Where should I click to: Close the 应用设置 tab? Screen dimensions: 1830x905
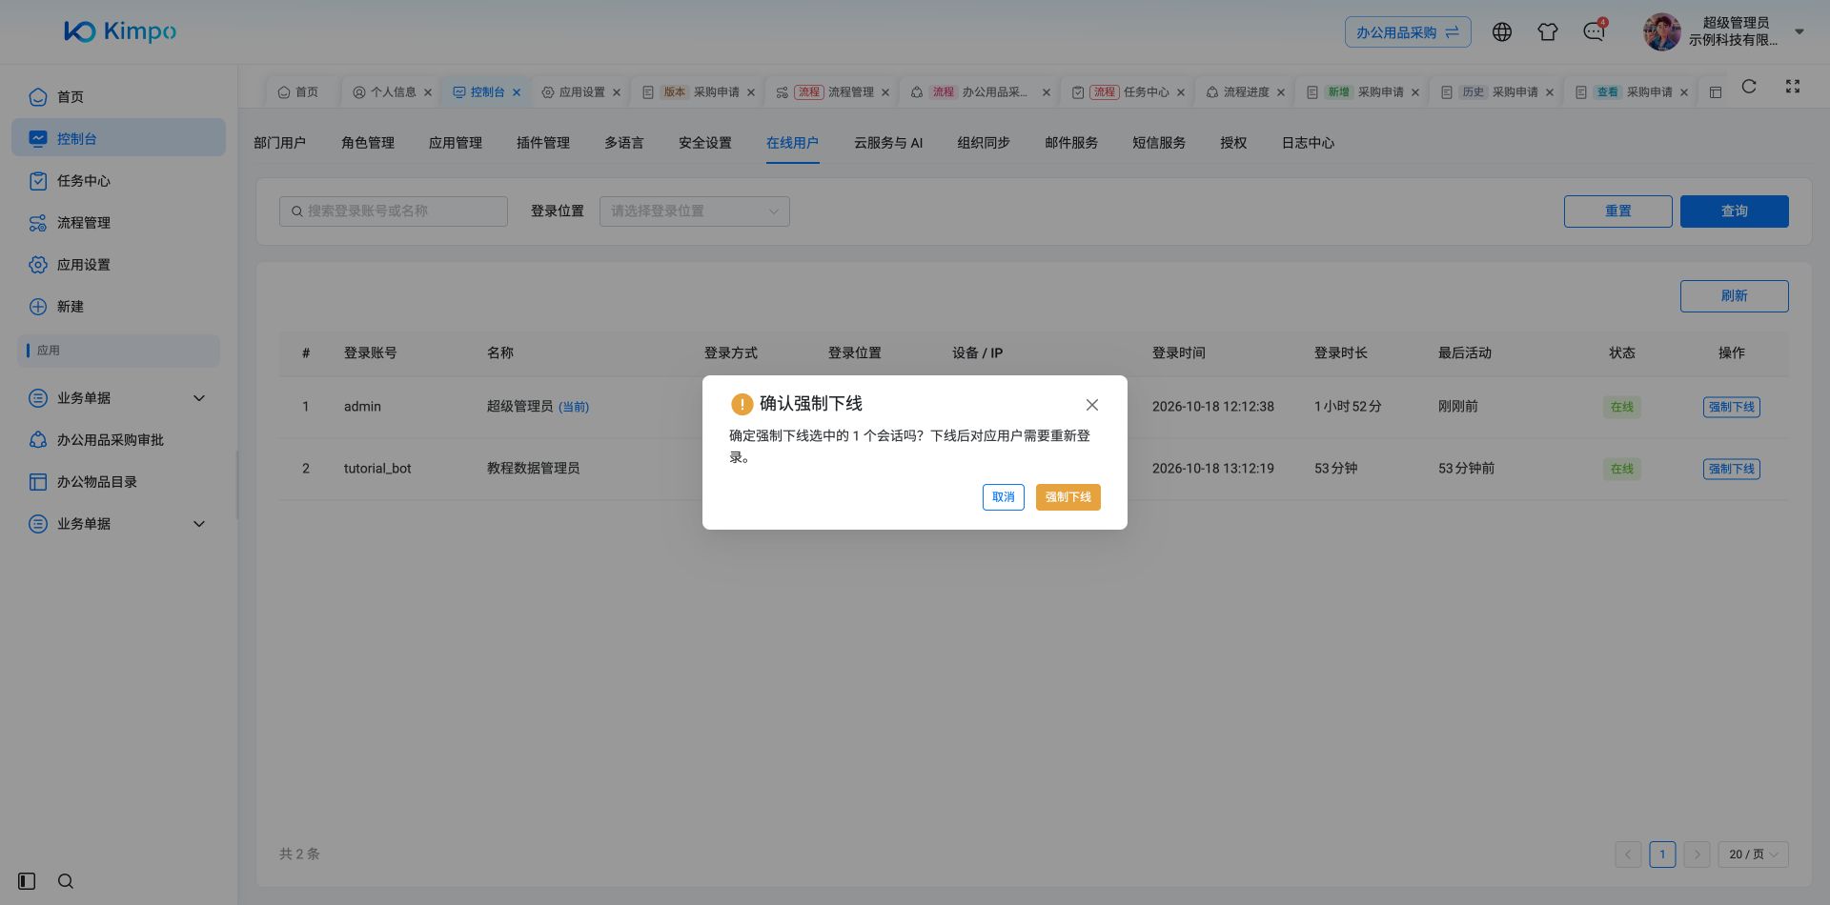coord(617,92)
